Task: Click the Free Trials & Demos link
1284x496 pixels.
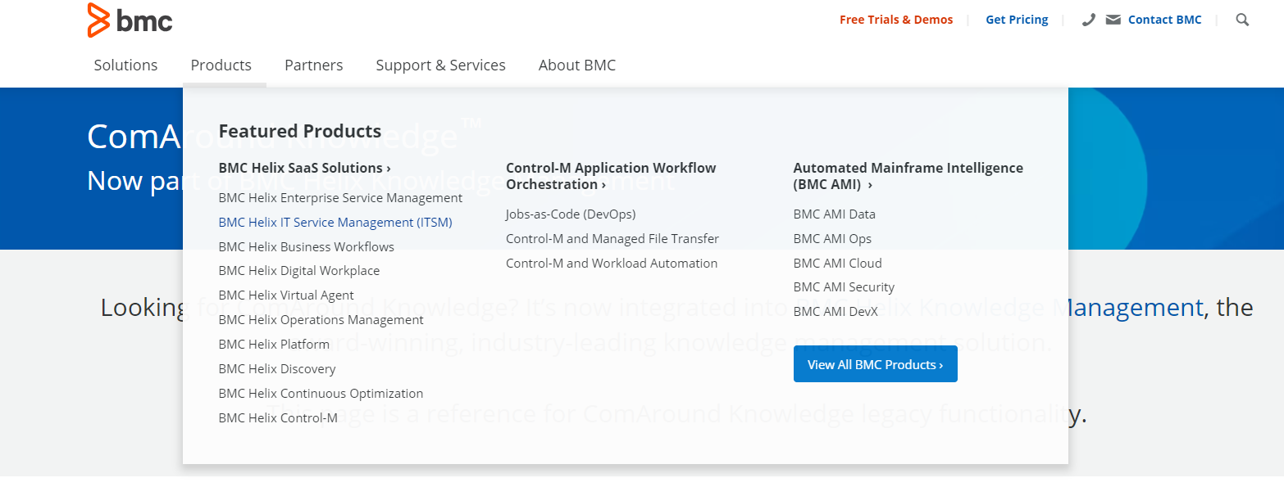Action: [895, 20]
